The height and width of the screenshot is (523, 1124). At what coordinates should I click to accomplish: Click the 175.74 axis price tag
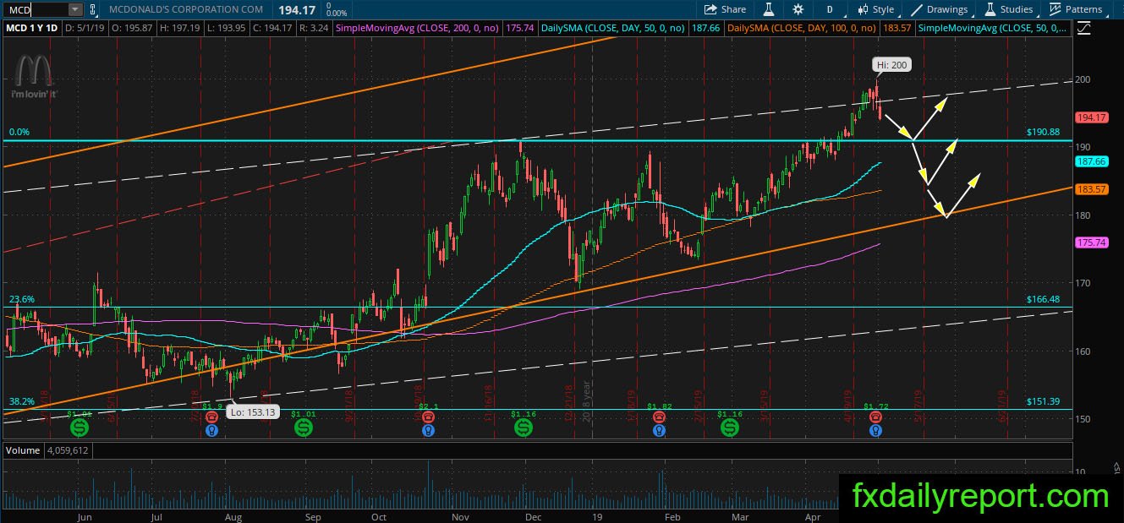[x=1091, y=242]
